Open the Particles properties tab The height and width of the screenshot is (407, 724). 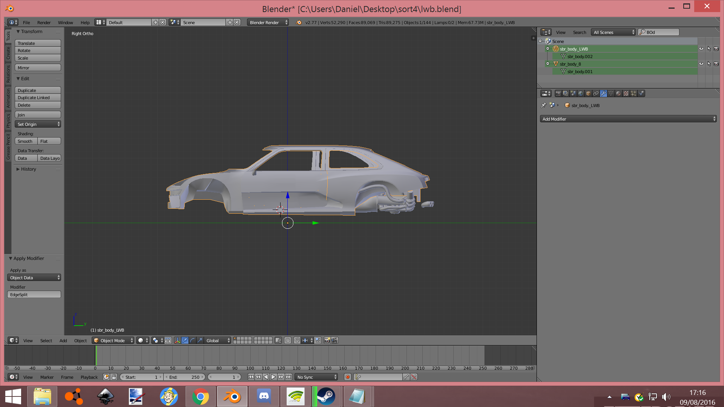pos(633,93)
